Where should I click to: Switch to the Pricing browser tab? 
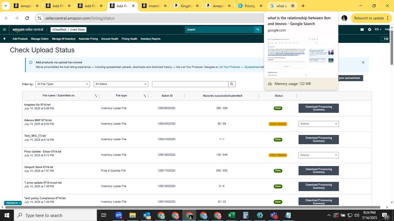pos(250,6)
